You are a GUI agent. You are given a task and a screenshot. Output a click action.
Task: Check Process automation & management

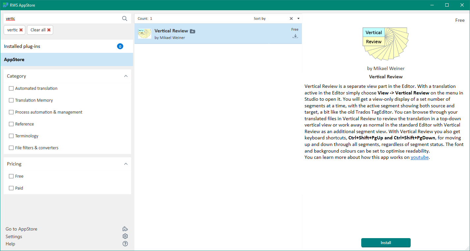(x=11, y=112)
